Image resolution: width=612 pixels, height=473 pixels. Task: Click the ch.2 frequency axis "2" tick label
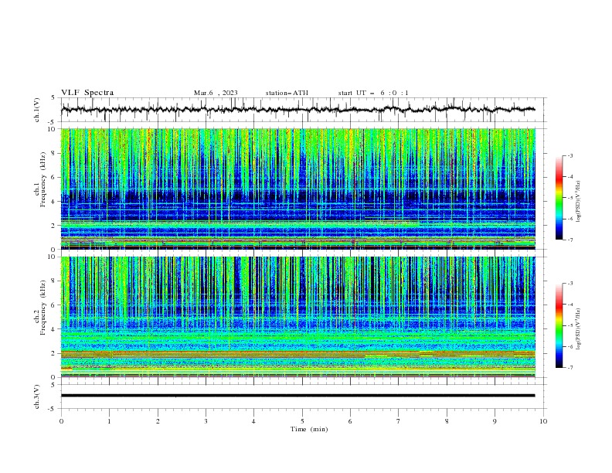pyautogui.click(x=55, y=353)
